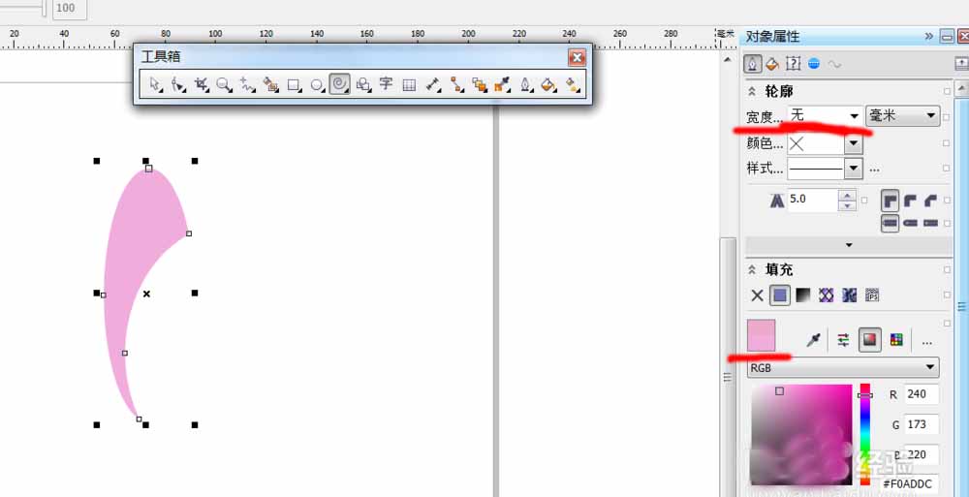
Task: Open the Blend effects tool
Action: pos(480,84)
